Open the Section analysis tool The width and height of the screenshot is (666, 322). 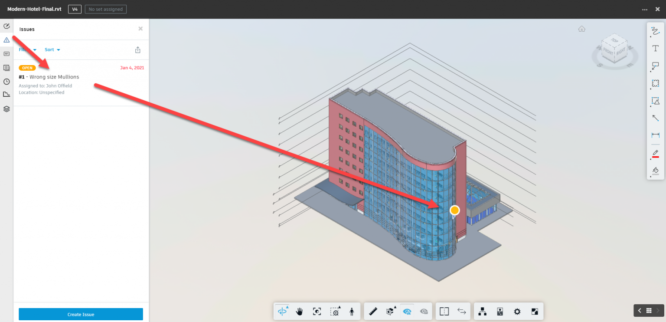tap(390, 311)
